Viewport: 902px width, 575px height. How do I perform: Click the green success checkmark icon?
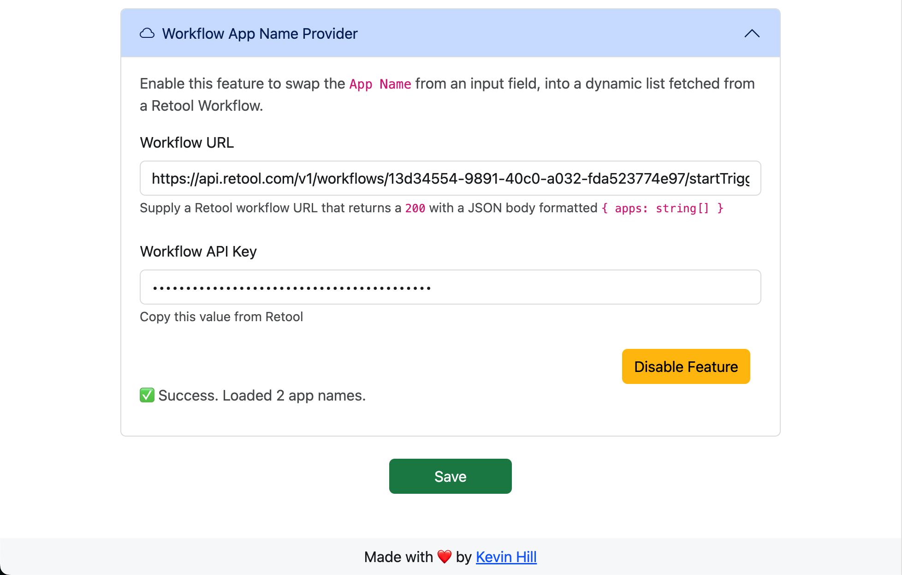pyautogui.click(x=147, y=395)
